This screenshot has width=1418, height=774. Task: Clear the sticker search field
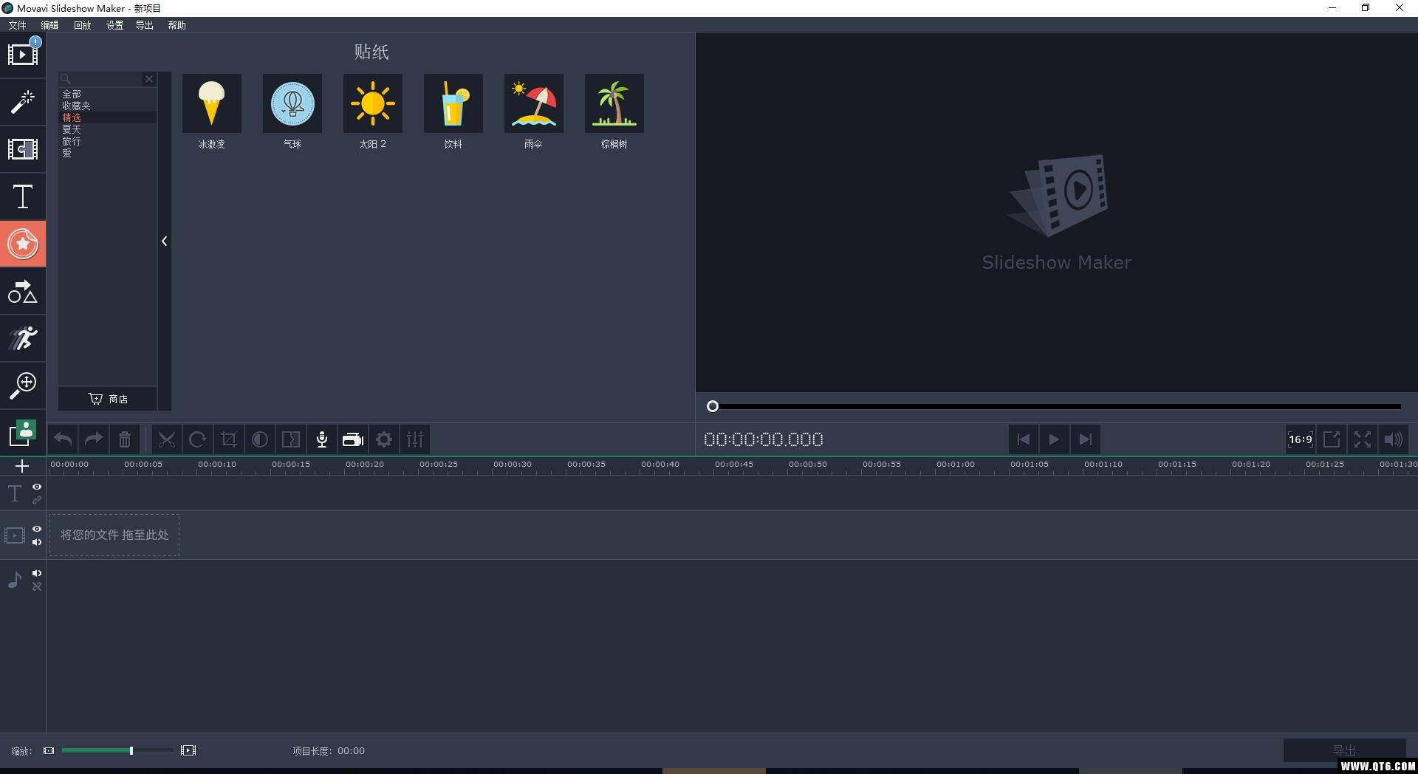coord(149,79)
